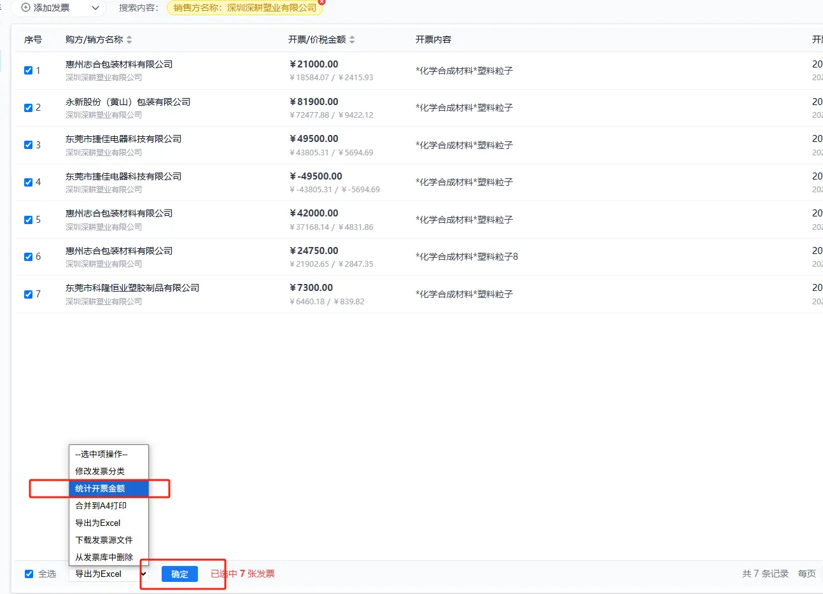823x594 pixels.
Task: Click the 东莞市科隆恒业塑胶制品有限公司 invoice row
Action: (x=132, y=288)
